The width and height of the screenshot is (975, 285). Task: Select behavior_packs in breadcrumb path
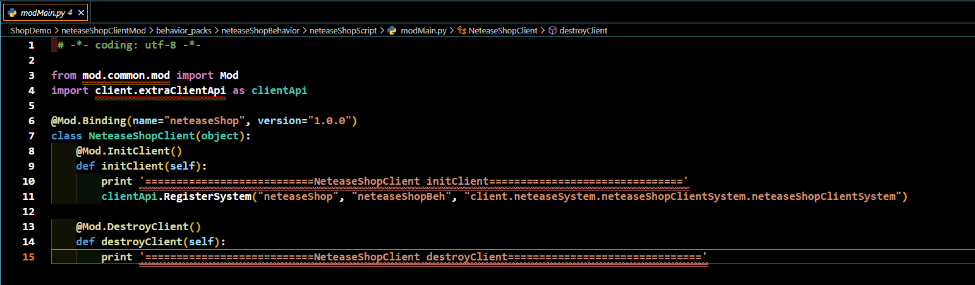(x=184, y=30)
